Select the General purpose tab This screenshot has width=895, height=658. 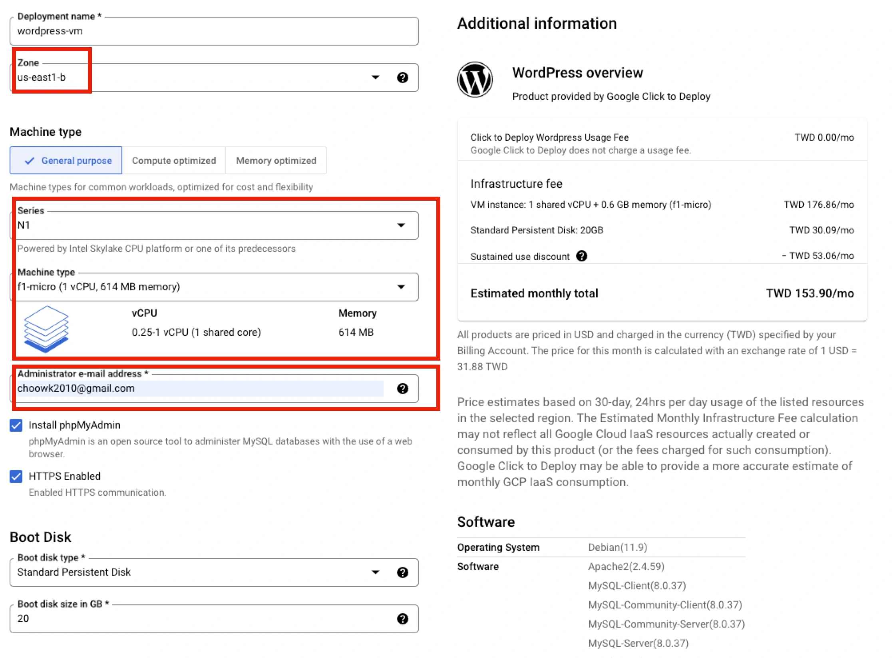(66, 160)
